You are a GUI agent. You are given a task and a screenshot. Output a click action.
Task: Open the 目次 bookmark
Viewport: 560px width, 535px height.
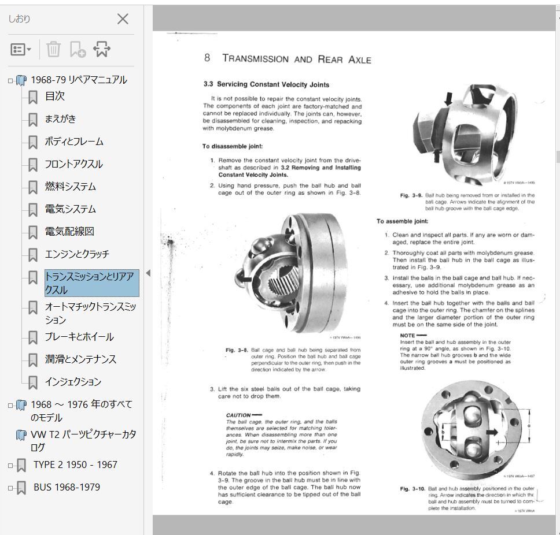54,96
